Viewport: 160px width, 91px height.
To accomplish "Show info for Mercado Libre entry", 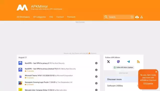I will 96,90.
